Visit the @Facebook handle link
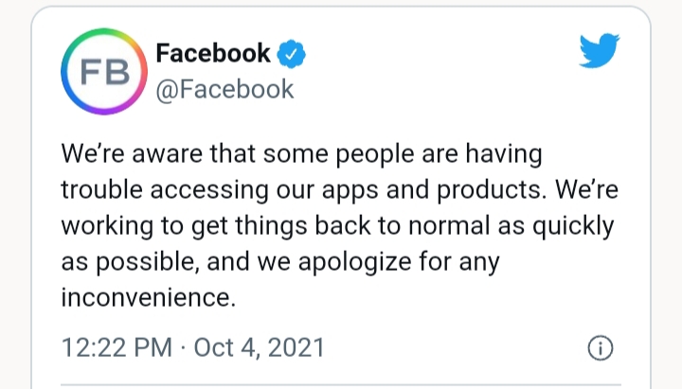The image size is (682, 389). (x=224, y=90)
